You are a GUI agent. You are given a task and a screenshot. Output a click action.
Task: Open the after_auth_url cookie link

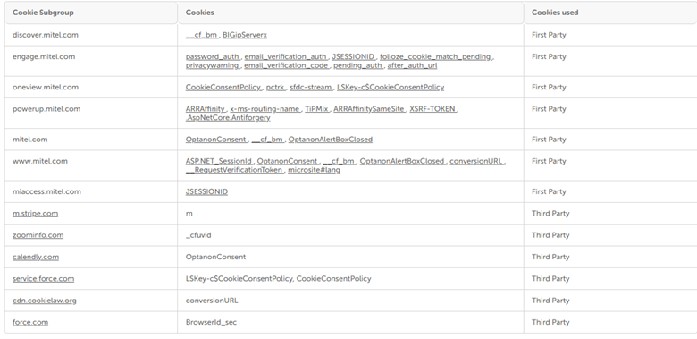[x=412, y=65]
